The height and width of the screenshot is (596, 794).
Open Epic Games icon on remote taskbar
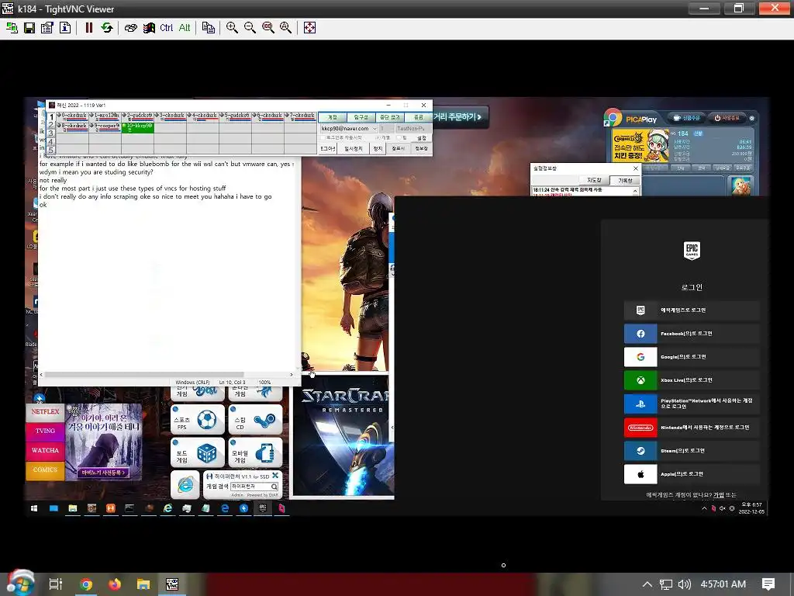(x=263, y=508)
